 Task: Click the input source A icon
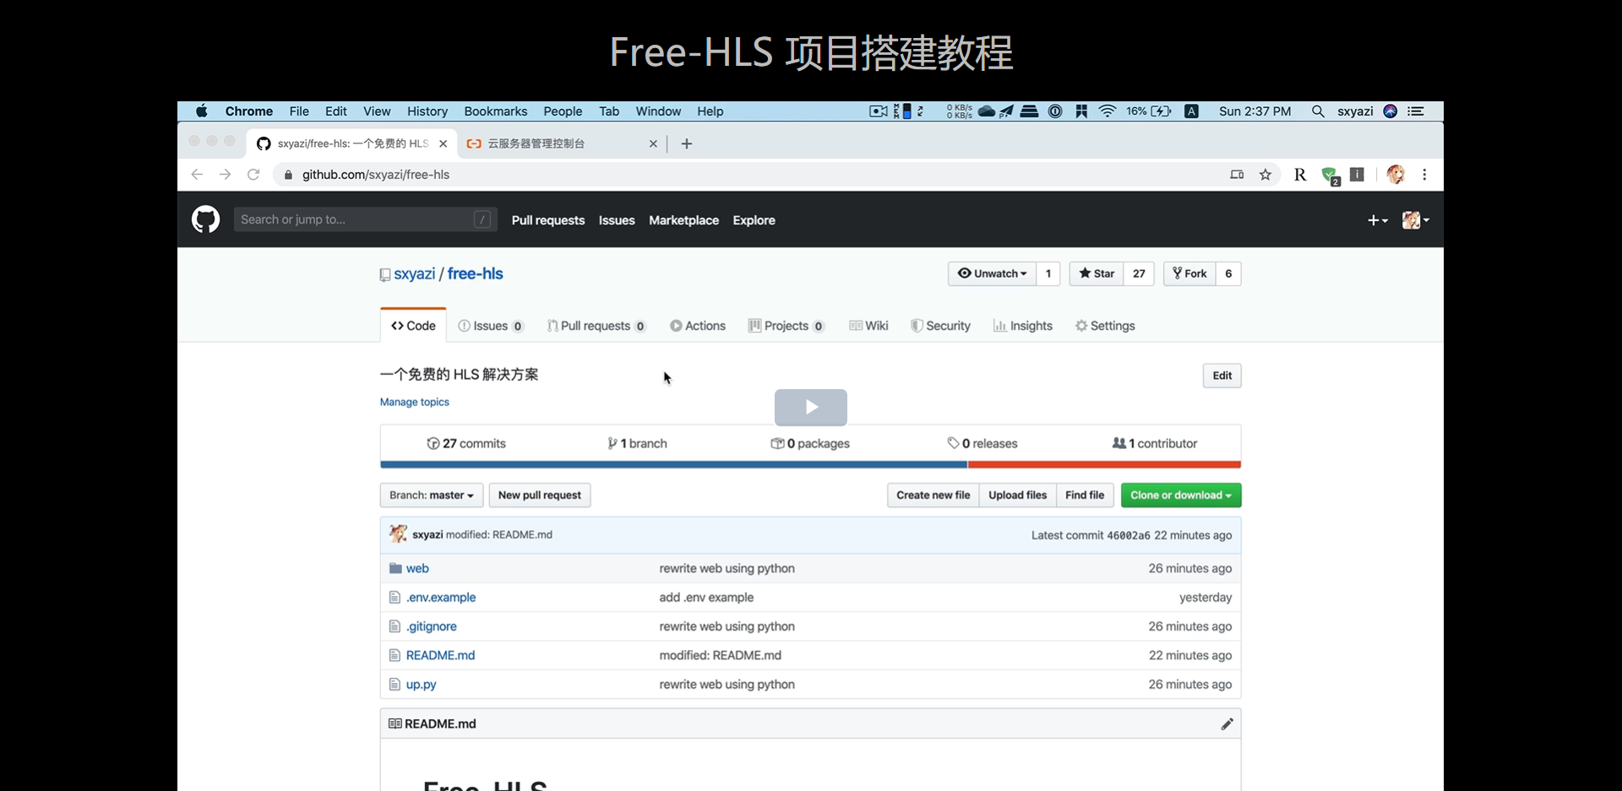[1191, 111]
